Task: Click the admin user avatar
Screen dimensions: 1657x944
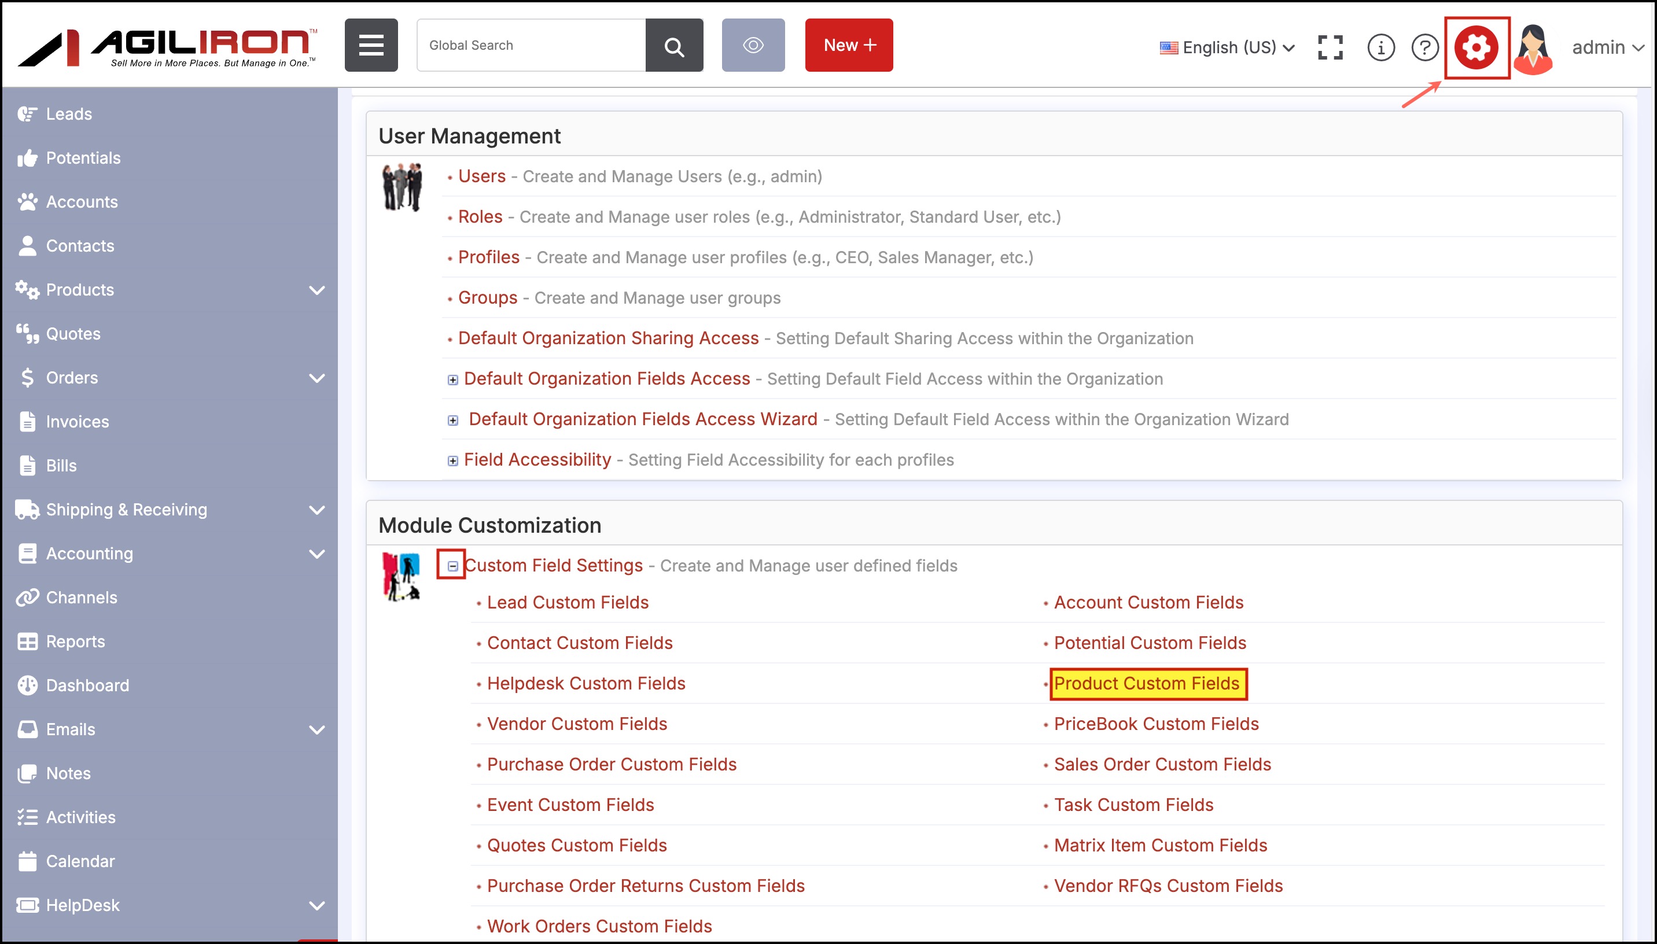Action: [1533, 49]
